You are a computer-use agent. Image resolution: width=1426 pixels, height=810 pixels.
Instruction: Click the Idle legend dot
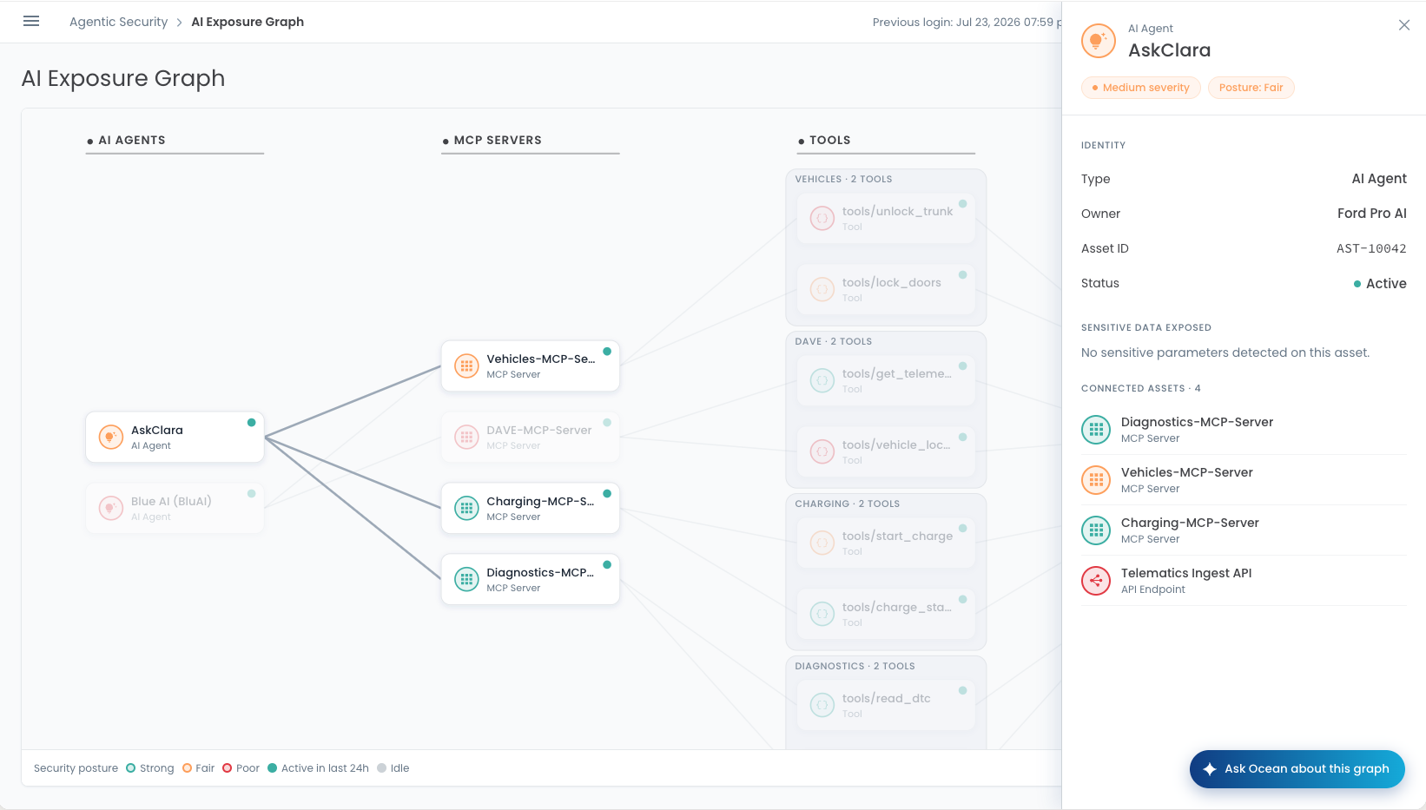point(381,768)
